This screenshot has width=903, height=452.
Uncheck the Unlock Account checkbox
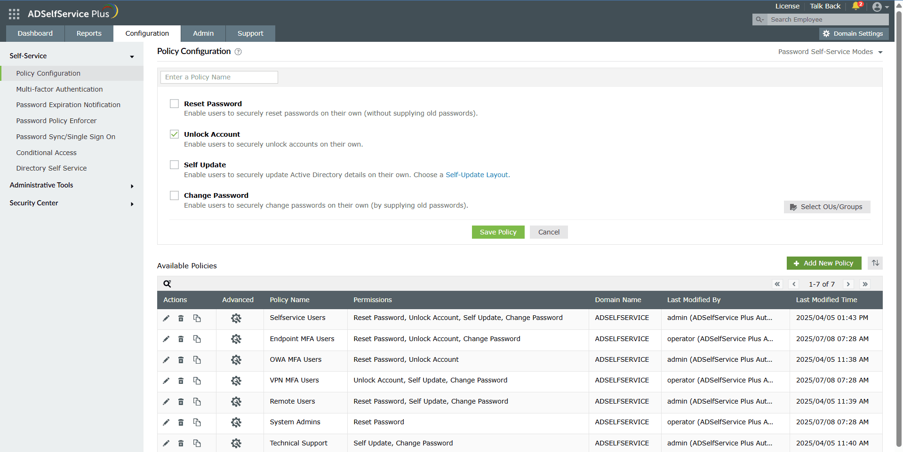pos(175,134)
